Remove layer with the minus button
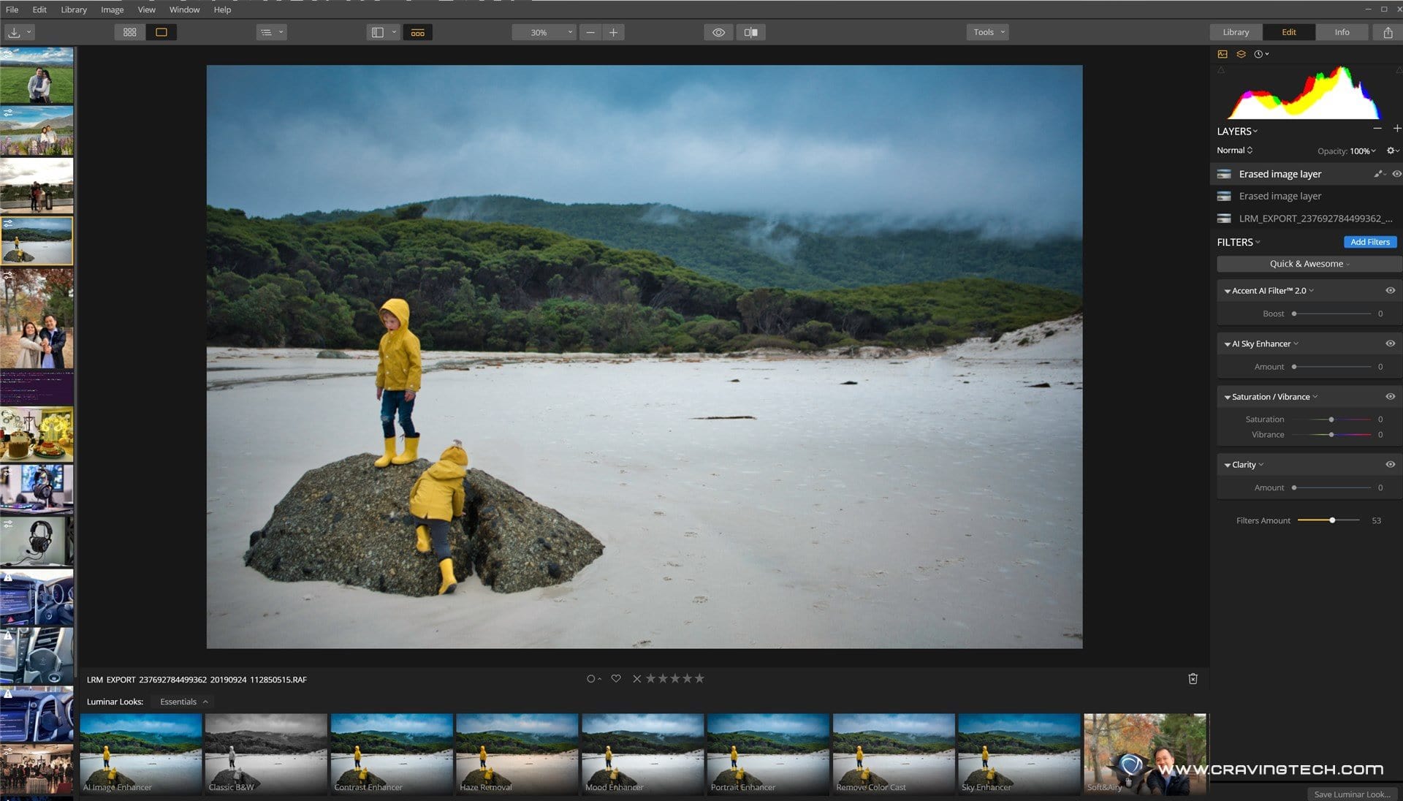This screenshot has width=1403, height=801. (x=1377, y=128)
